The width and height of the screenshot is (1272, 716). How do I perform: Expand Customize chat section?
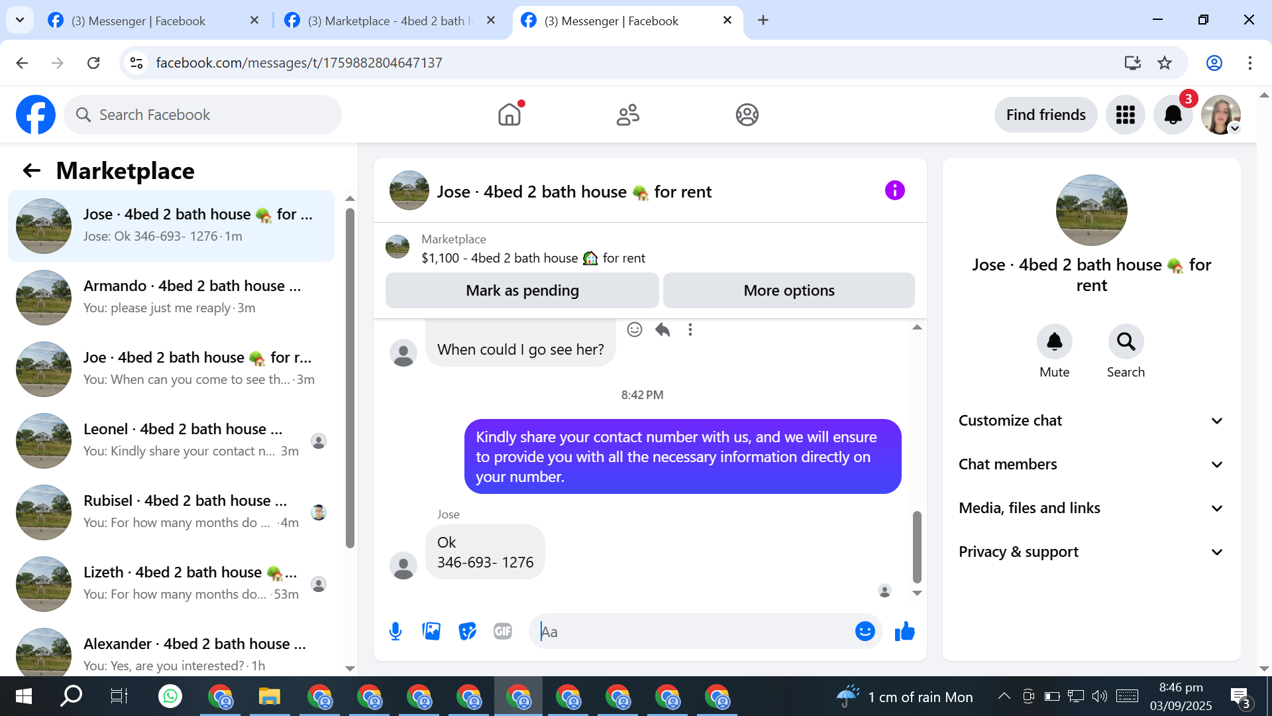click(1091, 421)
